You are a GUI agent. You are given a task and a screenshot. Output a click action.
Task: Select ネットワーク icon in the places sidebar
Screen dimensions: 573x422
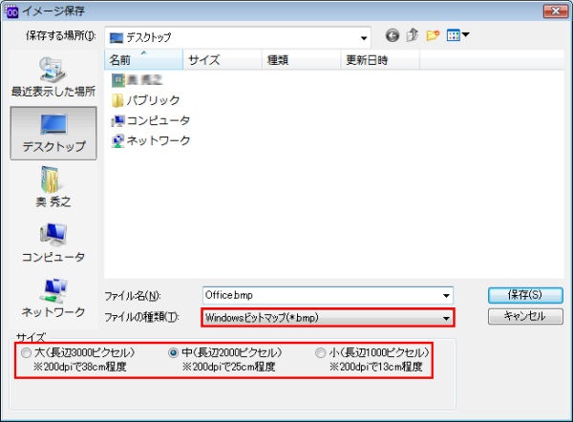tap(53, 298)
